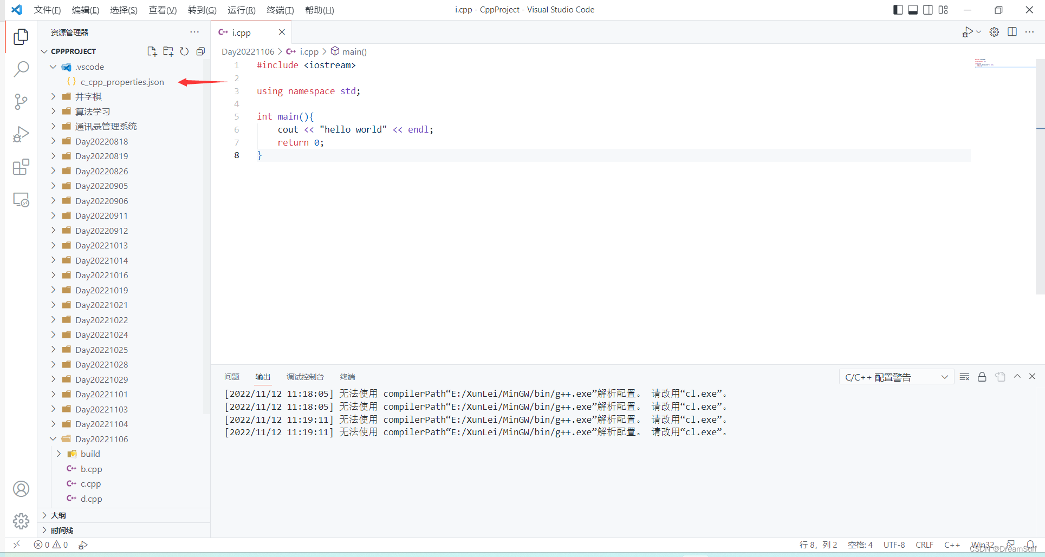The width and height of the screenshot is (1045, 557).
Task: Click the editor minimap code preview
Action: point(984,63)
